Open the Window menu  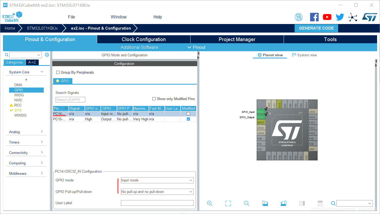(x=118, y=17)
